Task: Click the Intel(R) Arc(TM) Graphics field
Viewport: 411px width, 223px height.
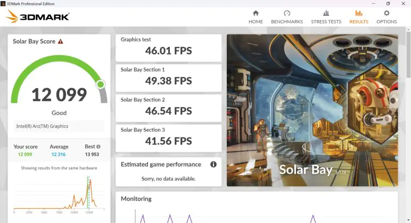Action: pyautogui.click(x=59, y=126)
